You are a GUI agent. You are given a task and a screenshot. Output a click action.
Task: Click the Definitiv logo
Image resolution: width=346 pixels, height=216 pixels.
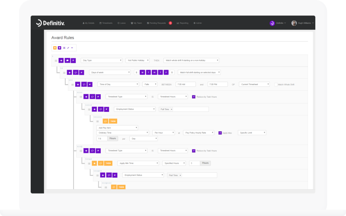coord(50,23)
